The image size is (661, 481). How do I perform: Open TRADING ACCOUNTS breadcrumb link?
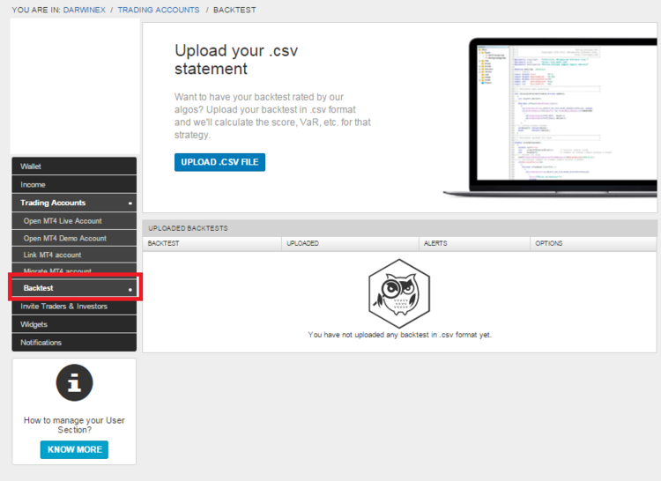point(158,9)
